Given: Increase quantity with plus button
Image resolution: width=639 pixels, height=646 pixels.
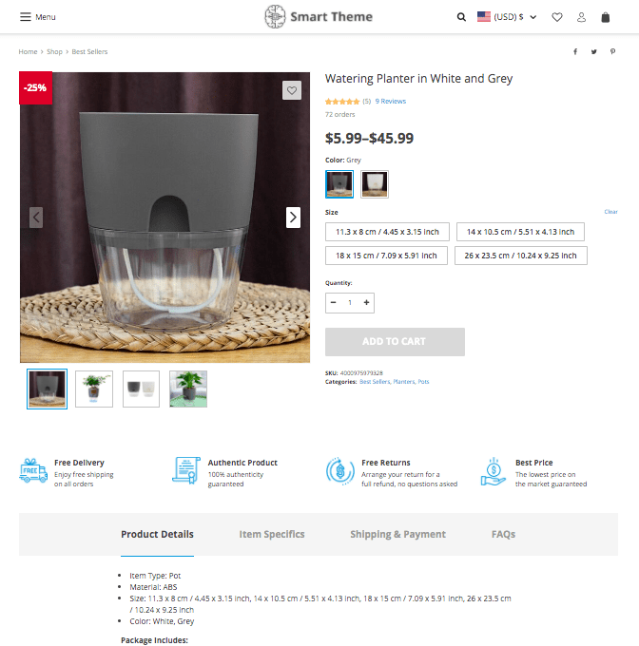Looking at the screenshot, I should click(367, 303).
